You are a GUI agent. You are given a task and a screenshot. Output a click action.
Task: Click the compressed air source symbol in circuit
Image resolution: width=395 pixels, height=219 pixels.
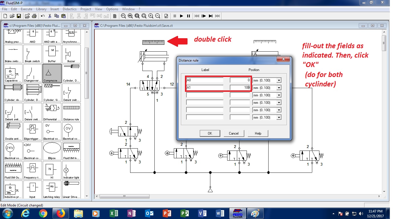click(x=210, y=190)
